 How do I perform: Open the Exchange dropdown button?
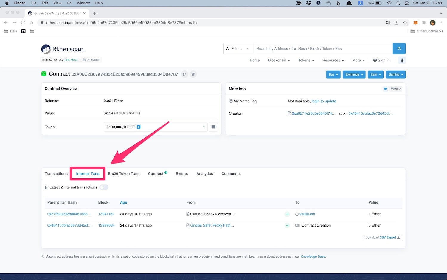coord(354,75)
